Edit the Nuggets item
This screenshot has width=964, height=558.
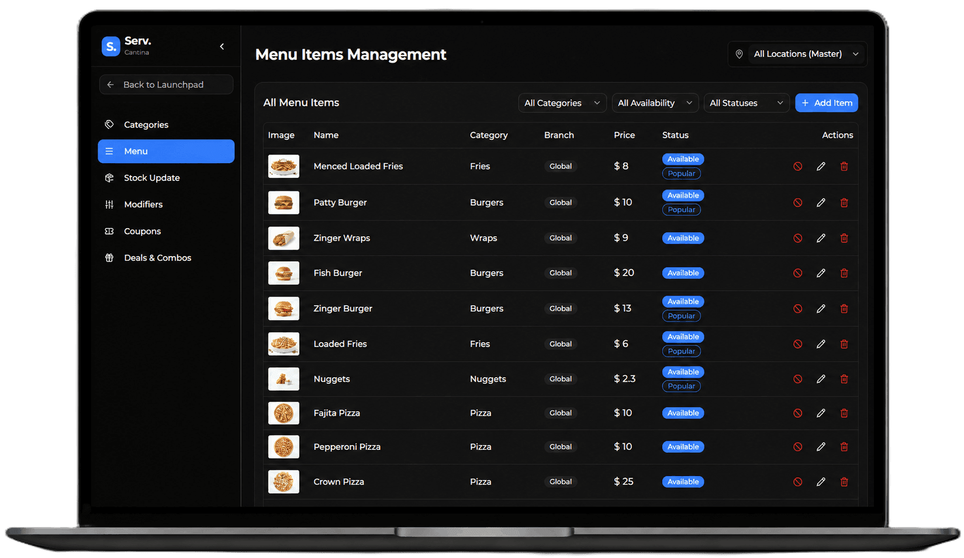click(821, 379)
